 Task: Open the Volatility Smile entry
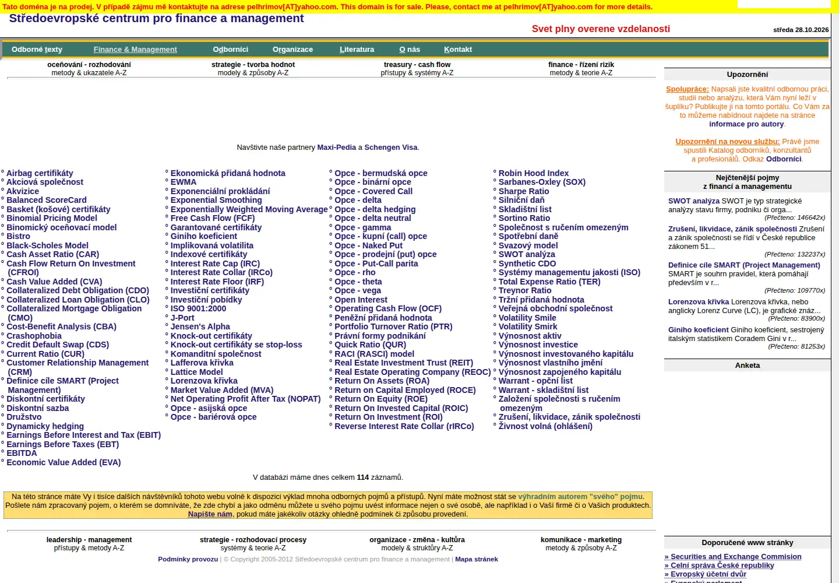pos(527,318)
